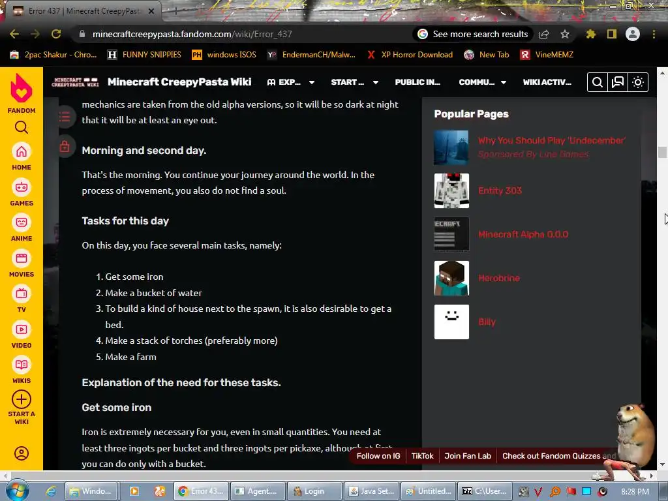Open the PUBLIC IN... menu item
Image resolution: width=668 pixels, height=501 pixels.
tap(417, 82)
